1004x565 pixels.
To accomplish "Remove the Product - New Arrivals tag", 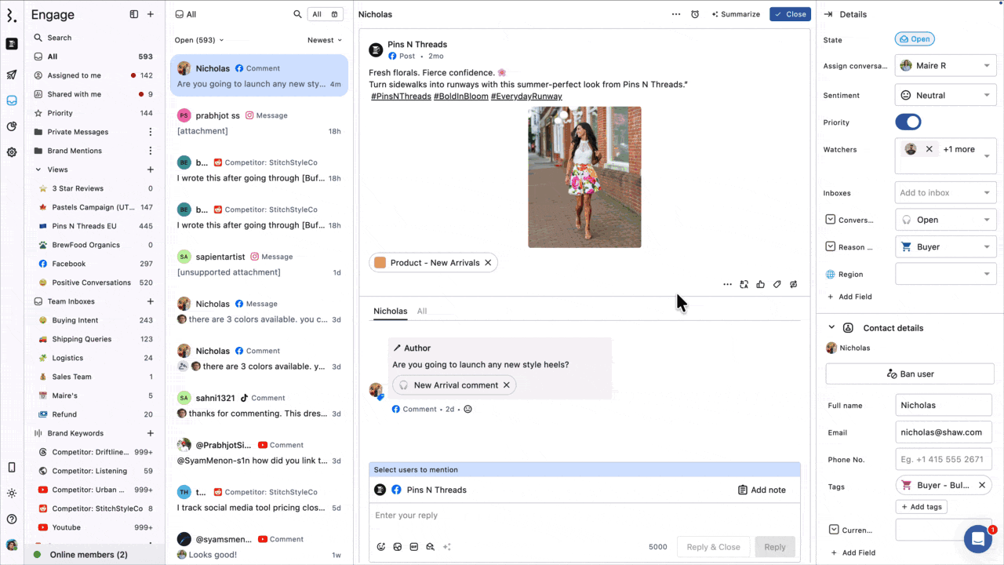I will tap(488, 263).
